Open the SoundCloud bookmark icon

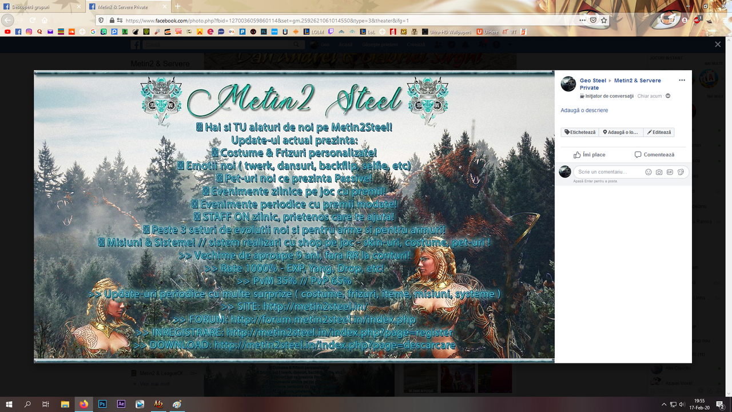tap(71, 31)
